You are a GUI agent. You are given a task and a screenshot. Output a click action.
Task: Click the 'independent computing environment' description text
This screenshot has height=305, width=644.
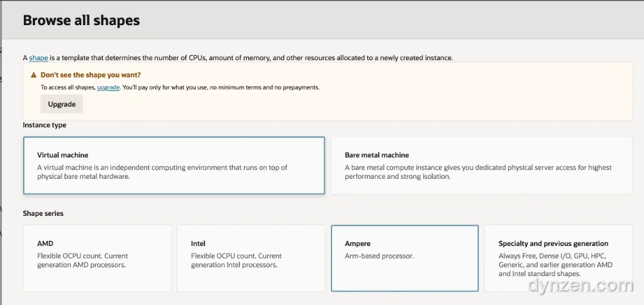(x=162, y=172)
